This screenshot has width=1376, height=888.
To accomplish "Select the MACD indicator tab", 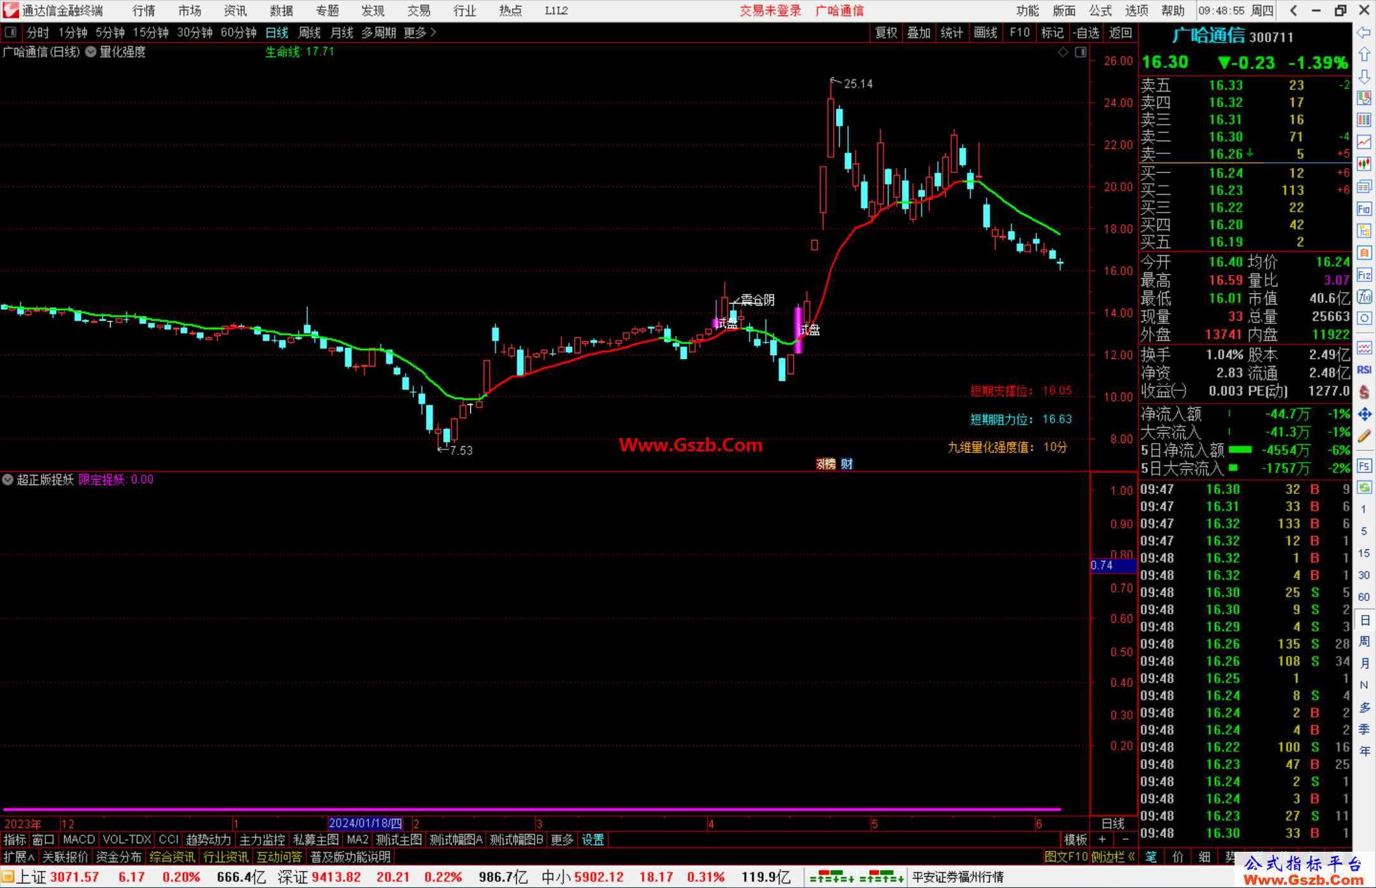I will tap(79, 840).
